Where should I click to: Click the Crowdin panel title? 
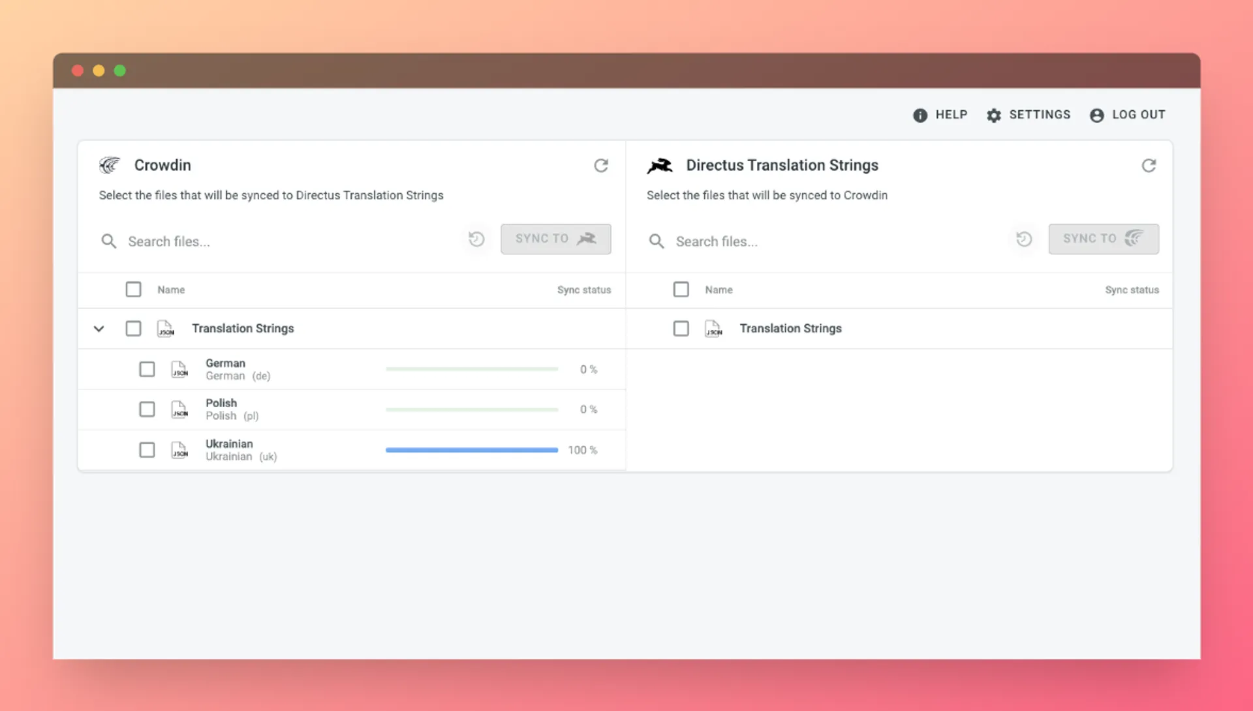[x=162, y=166]
